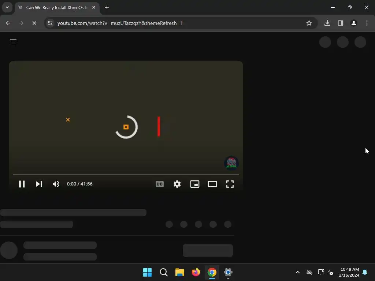Show hidden system tray icons
Viewport: 375px width, 281px height.
(298, 272)
